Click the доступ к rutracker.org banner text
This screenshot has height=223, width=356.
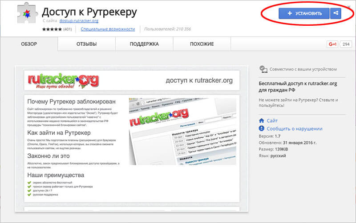tap(199, 80)
